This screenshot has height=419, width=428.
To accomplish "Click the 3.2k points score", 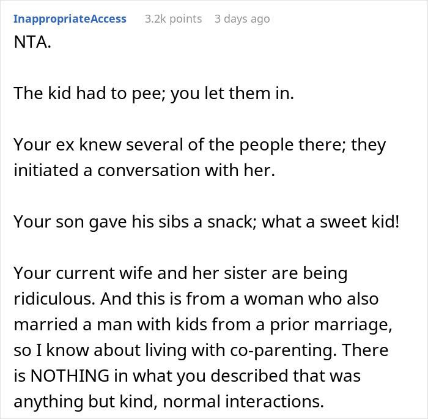I will (x=173, y=19).
